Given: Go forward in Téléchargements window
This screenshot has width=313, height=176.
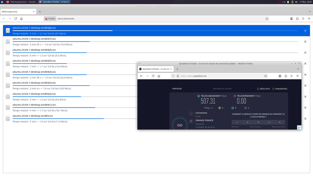Looking at the screenshot, I should [10, 18].
